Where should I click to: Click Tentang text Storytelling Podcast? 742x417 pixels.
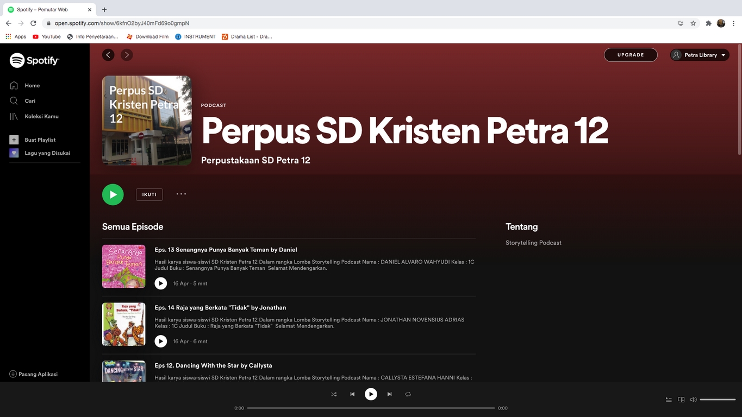coord(533,243)
